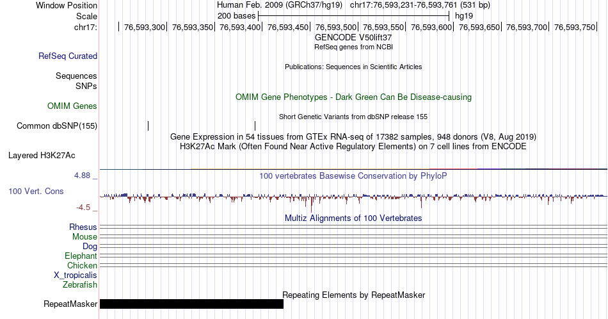Click the RefSeq Curated track label
Image resolution: width=608 pixels, height=319 pixels.
pos(68,56)
